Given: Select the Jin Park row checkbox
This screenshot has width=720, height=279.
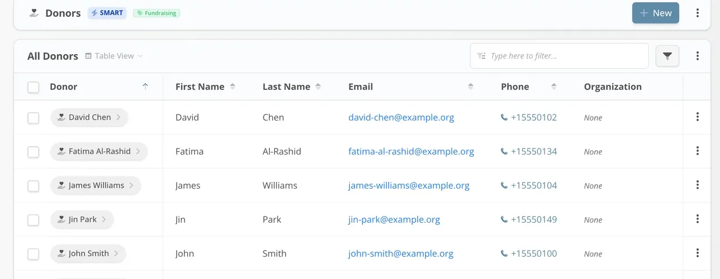Looking at the screenshot, I should coord(34,220).
